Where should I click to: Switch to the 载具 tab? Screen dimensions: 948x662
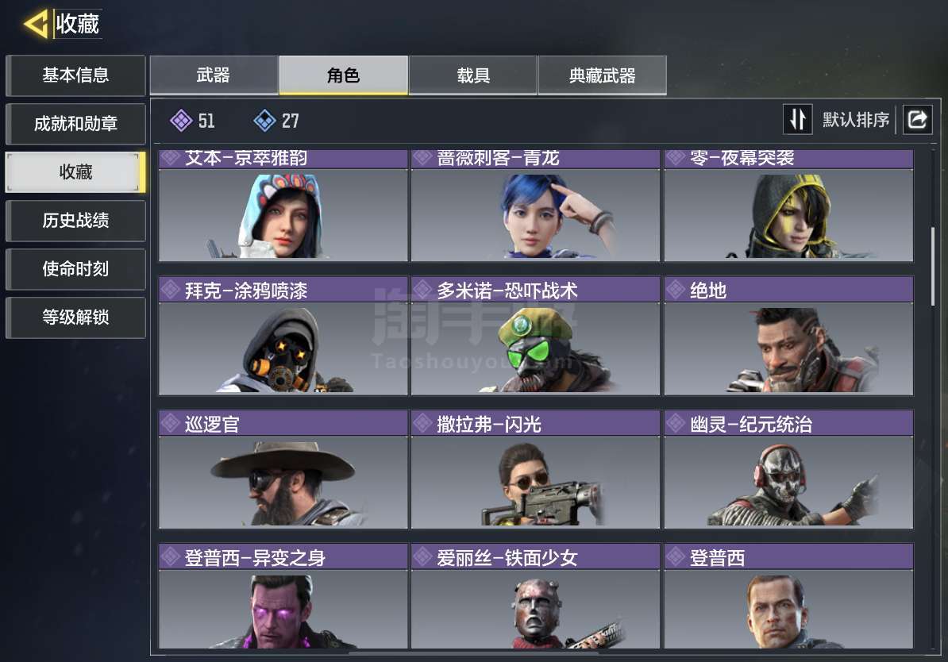tap(472, 75)
